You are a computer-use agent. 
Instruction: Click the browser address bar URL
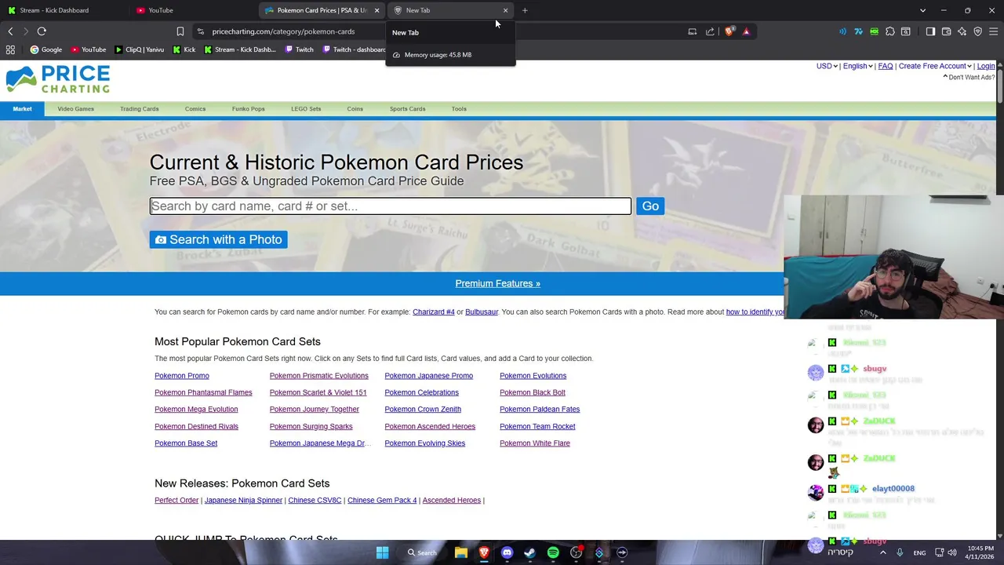283,31
